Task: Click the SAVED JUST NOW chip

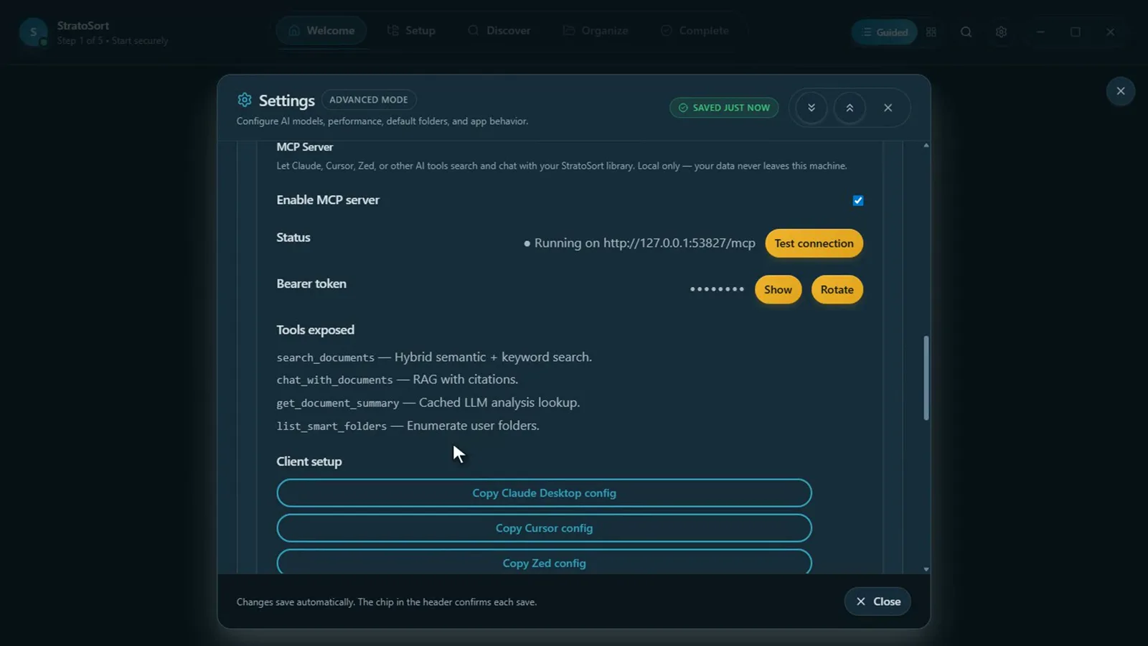Action: point(724,108)
